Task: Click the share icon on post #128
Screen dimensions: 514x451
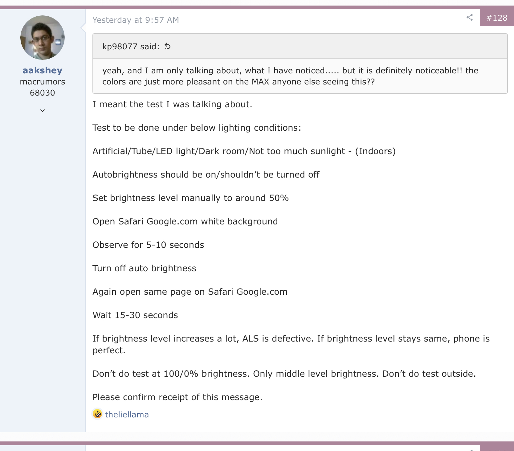Action: coord(470,18)
